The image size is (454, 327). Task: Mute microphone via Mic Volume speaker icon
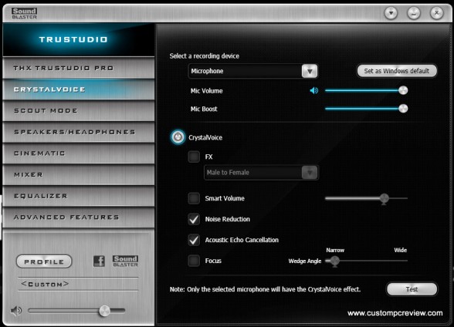pos(313,91)
